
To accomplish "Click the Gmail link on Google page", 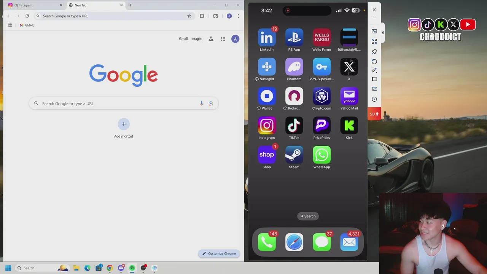I will tap(183, 39).
